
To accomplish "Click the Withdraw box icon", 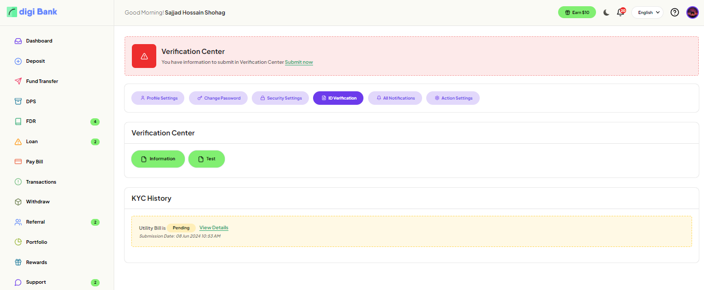I will [x=18, y=202].
